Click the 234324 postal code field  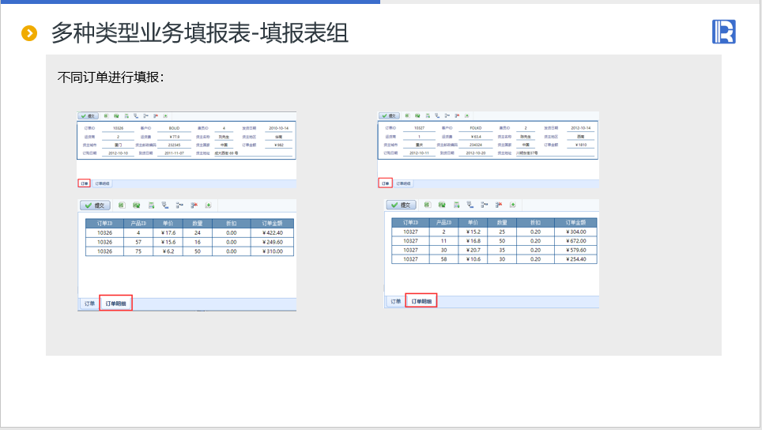click(476, 145)
